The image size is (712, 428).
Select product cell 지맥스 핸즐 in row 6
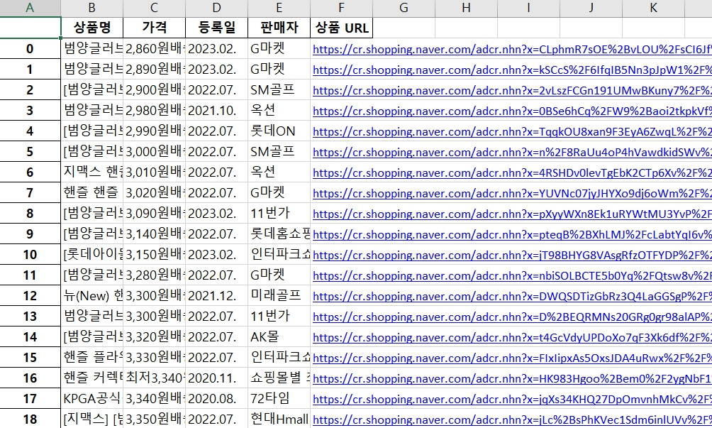(91, 172)
